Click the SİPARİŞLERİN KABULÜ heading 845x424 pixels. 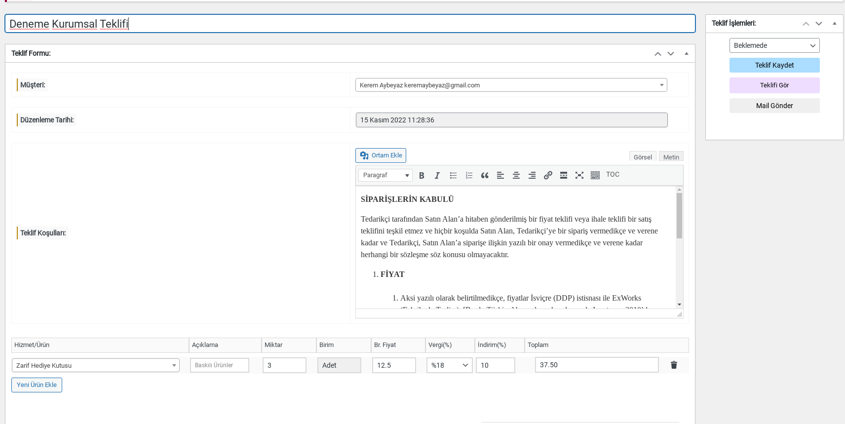coord(407,199)
